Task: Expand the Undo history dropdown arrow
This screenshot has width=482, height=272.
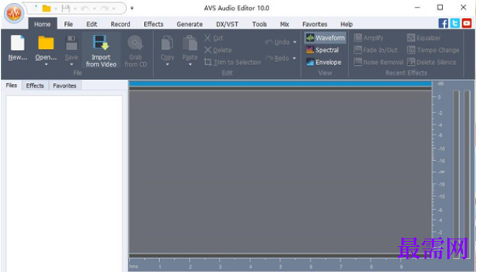Action: [294, 42]
